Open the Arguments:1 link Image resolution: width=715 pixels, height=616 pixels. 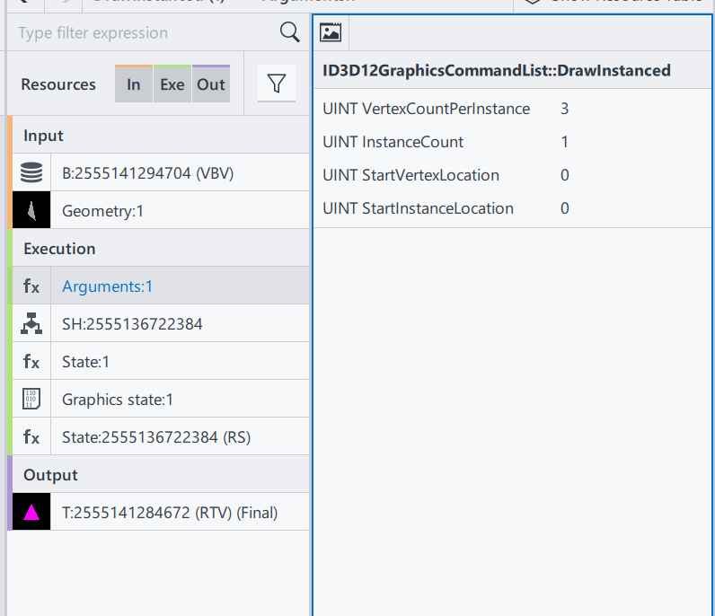point(107,286)
